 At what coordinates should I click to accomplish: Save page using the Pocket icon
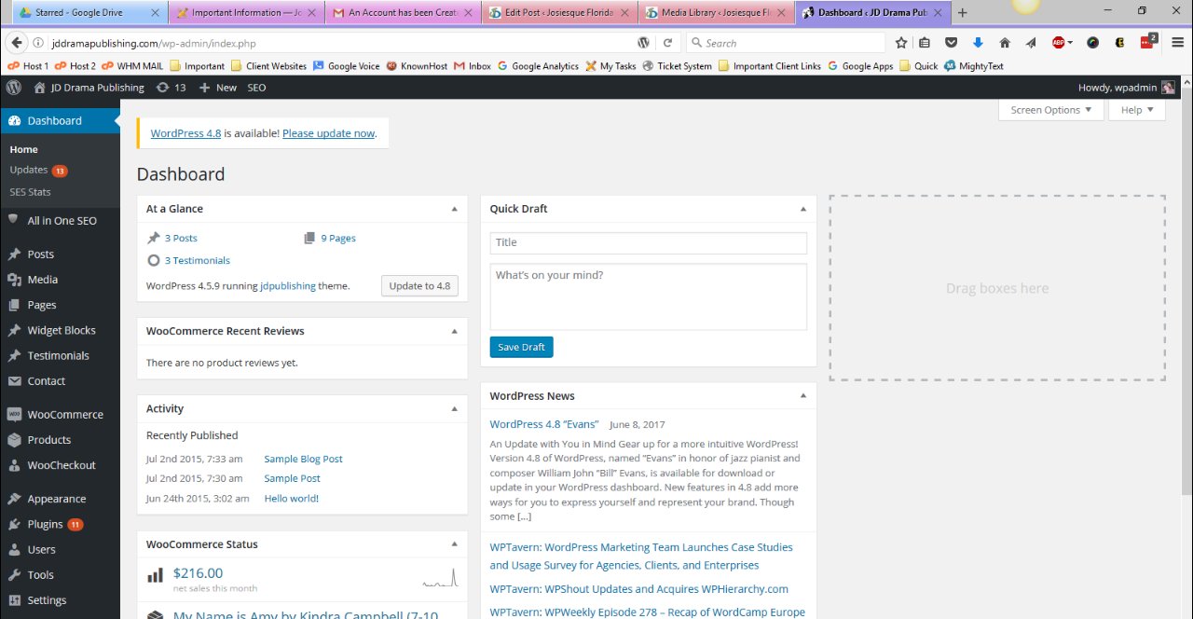tap(951, 43)
